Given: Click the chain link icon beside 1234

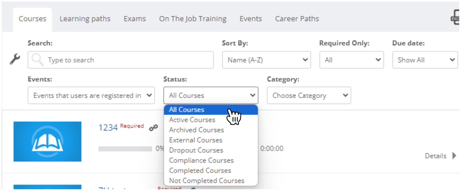Looking at the screenshot, I should click(x=154, y=128).
